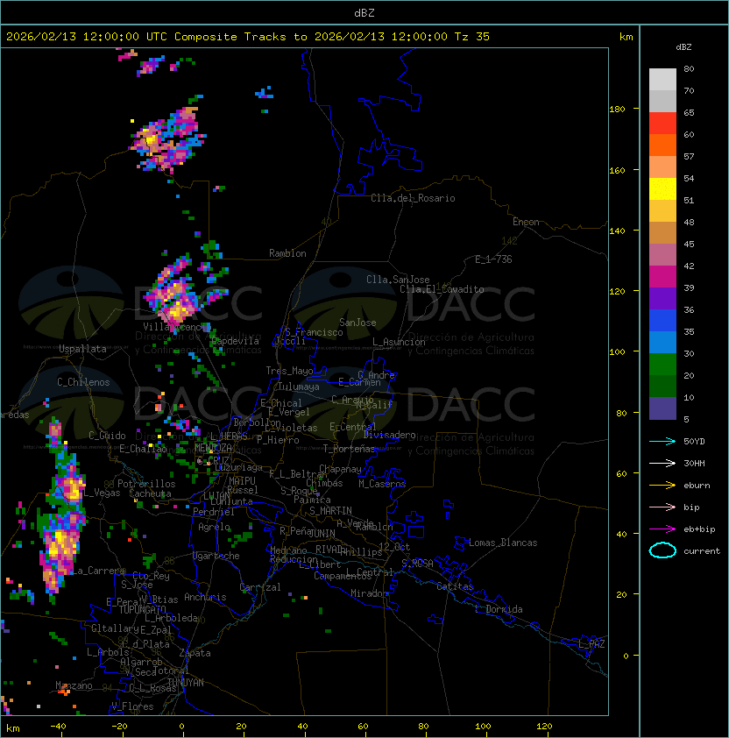This screenshot has height=738, width=729.
Task: Click the 'L_Asuncion' place label
Action: 399,342
